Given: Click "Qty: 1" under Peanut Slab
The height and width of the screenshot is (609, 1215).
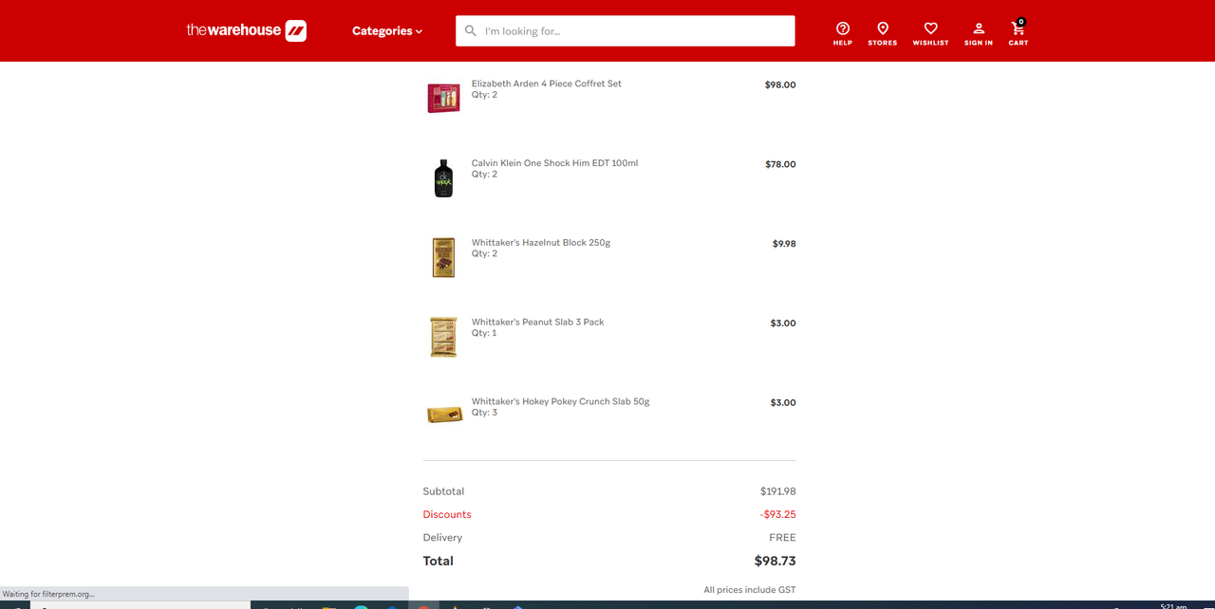Looking at the screenshot, I should click(484, 333).
